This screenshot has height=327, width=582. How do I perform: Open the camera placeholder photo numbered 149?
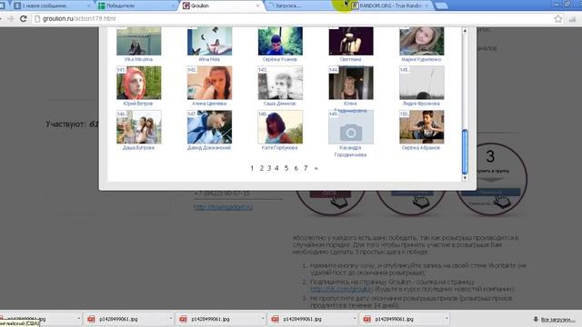(351, 127)
